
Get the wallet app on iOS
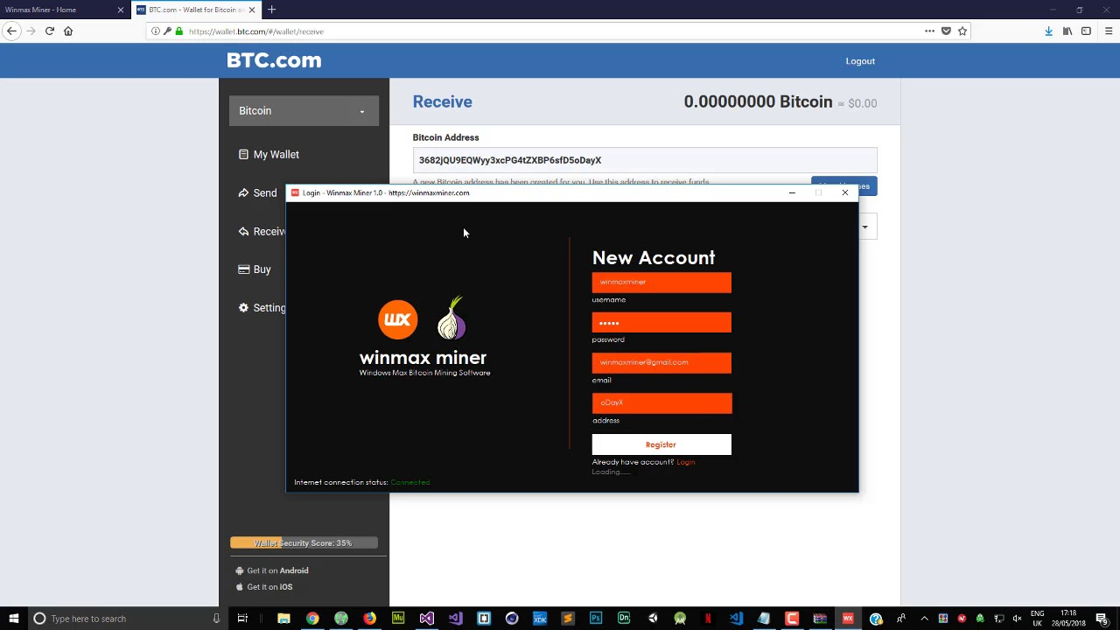click(264, 587)
